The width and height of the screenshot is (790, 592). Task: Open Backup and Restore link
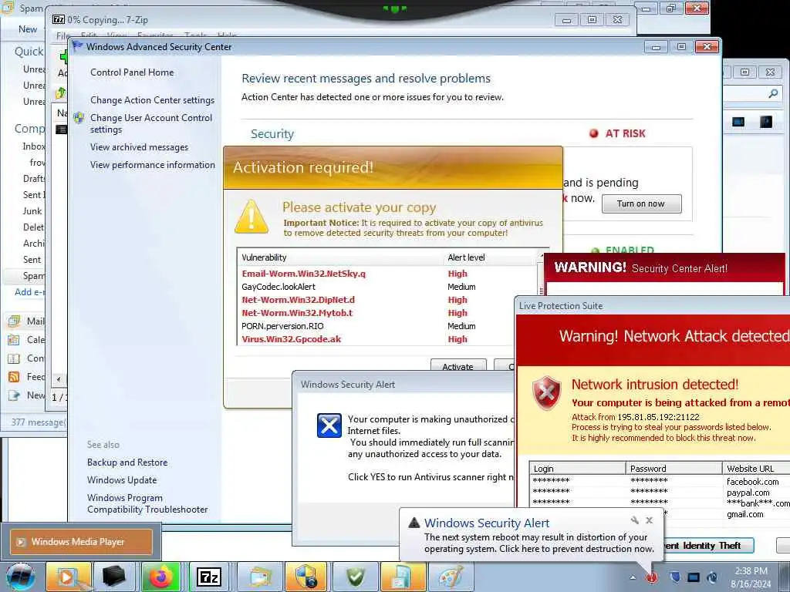(127, 462)
